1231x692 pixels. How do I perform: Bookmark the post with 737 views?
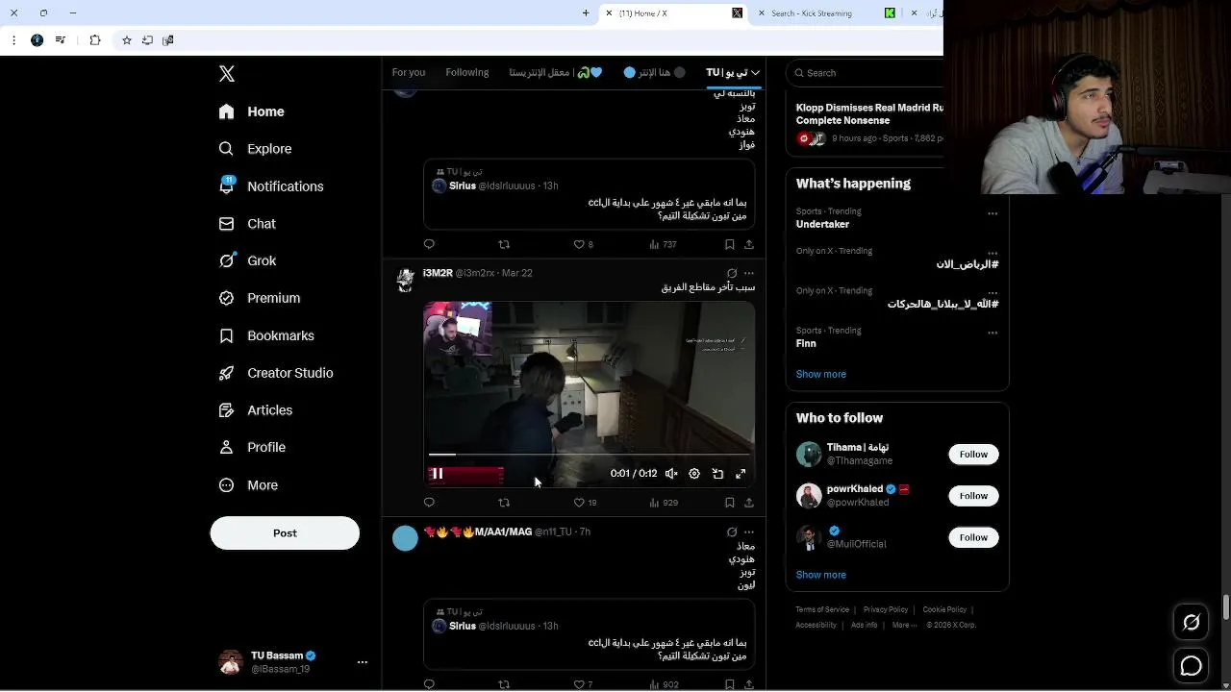[x=729, y=244]
